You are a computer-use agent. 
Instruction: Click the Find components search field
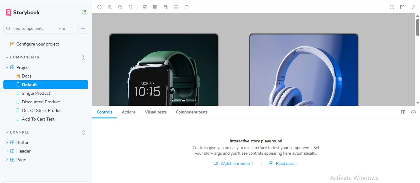[34, 28]
